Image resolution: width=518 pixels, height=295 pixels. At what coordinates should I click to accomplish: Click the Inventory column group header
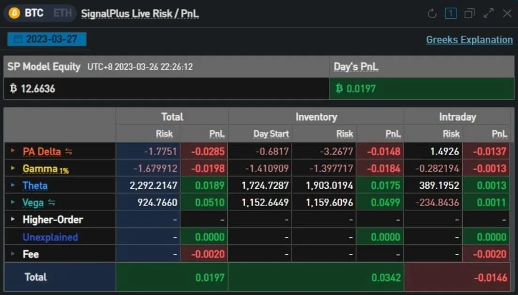click(x=316, y=117)
